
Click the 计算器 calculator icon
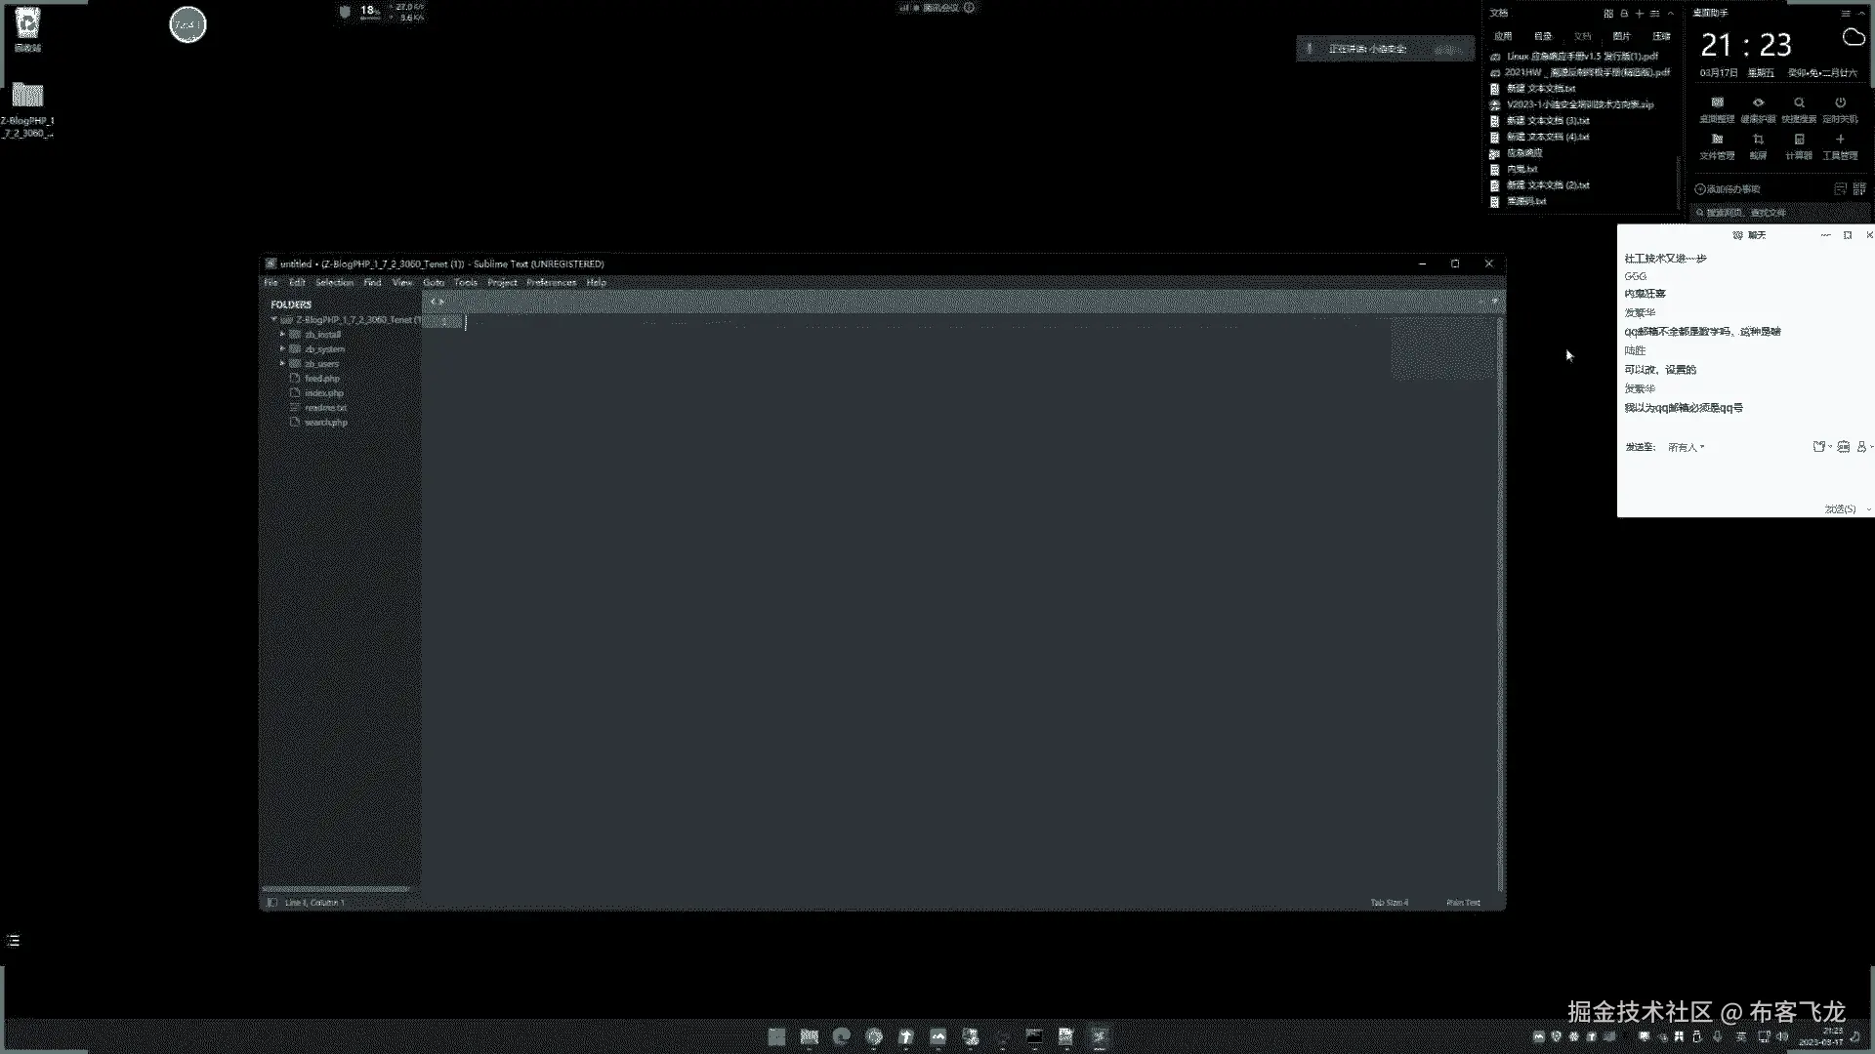coord(1799,141)
